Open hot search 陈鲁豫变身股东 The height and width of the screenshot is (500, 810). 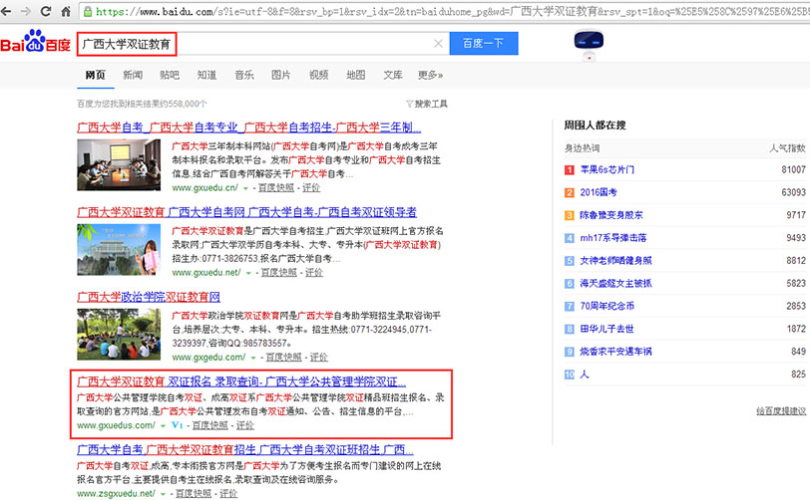611,215
